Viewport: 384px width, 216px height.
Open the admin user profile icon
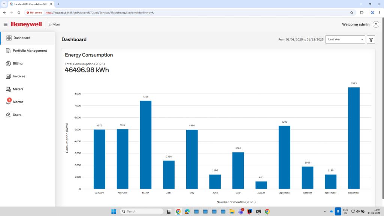pos(376,24)
